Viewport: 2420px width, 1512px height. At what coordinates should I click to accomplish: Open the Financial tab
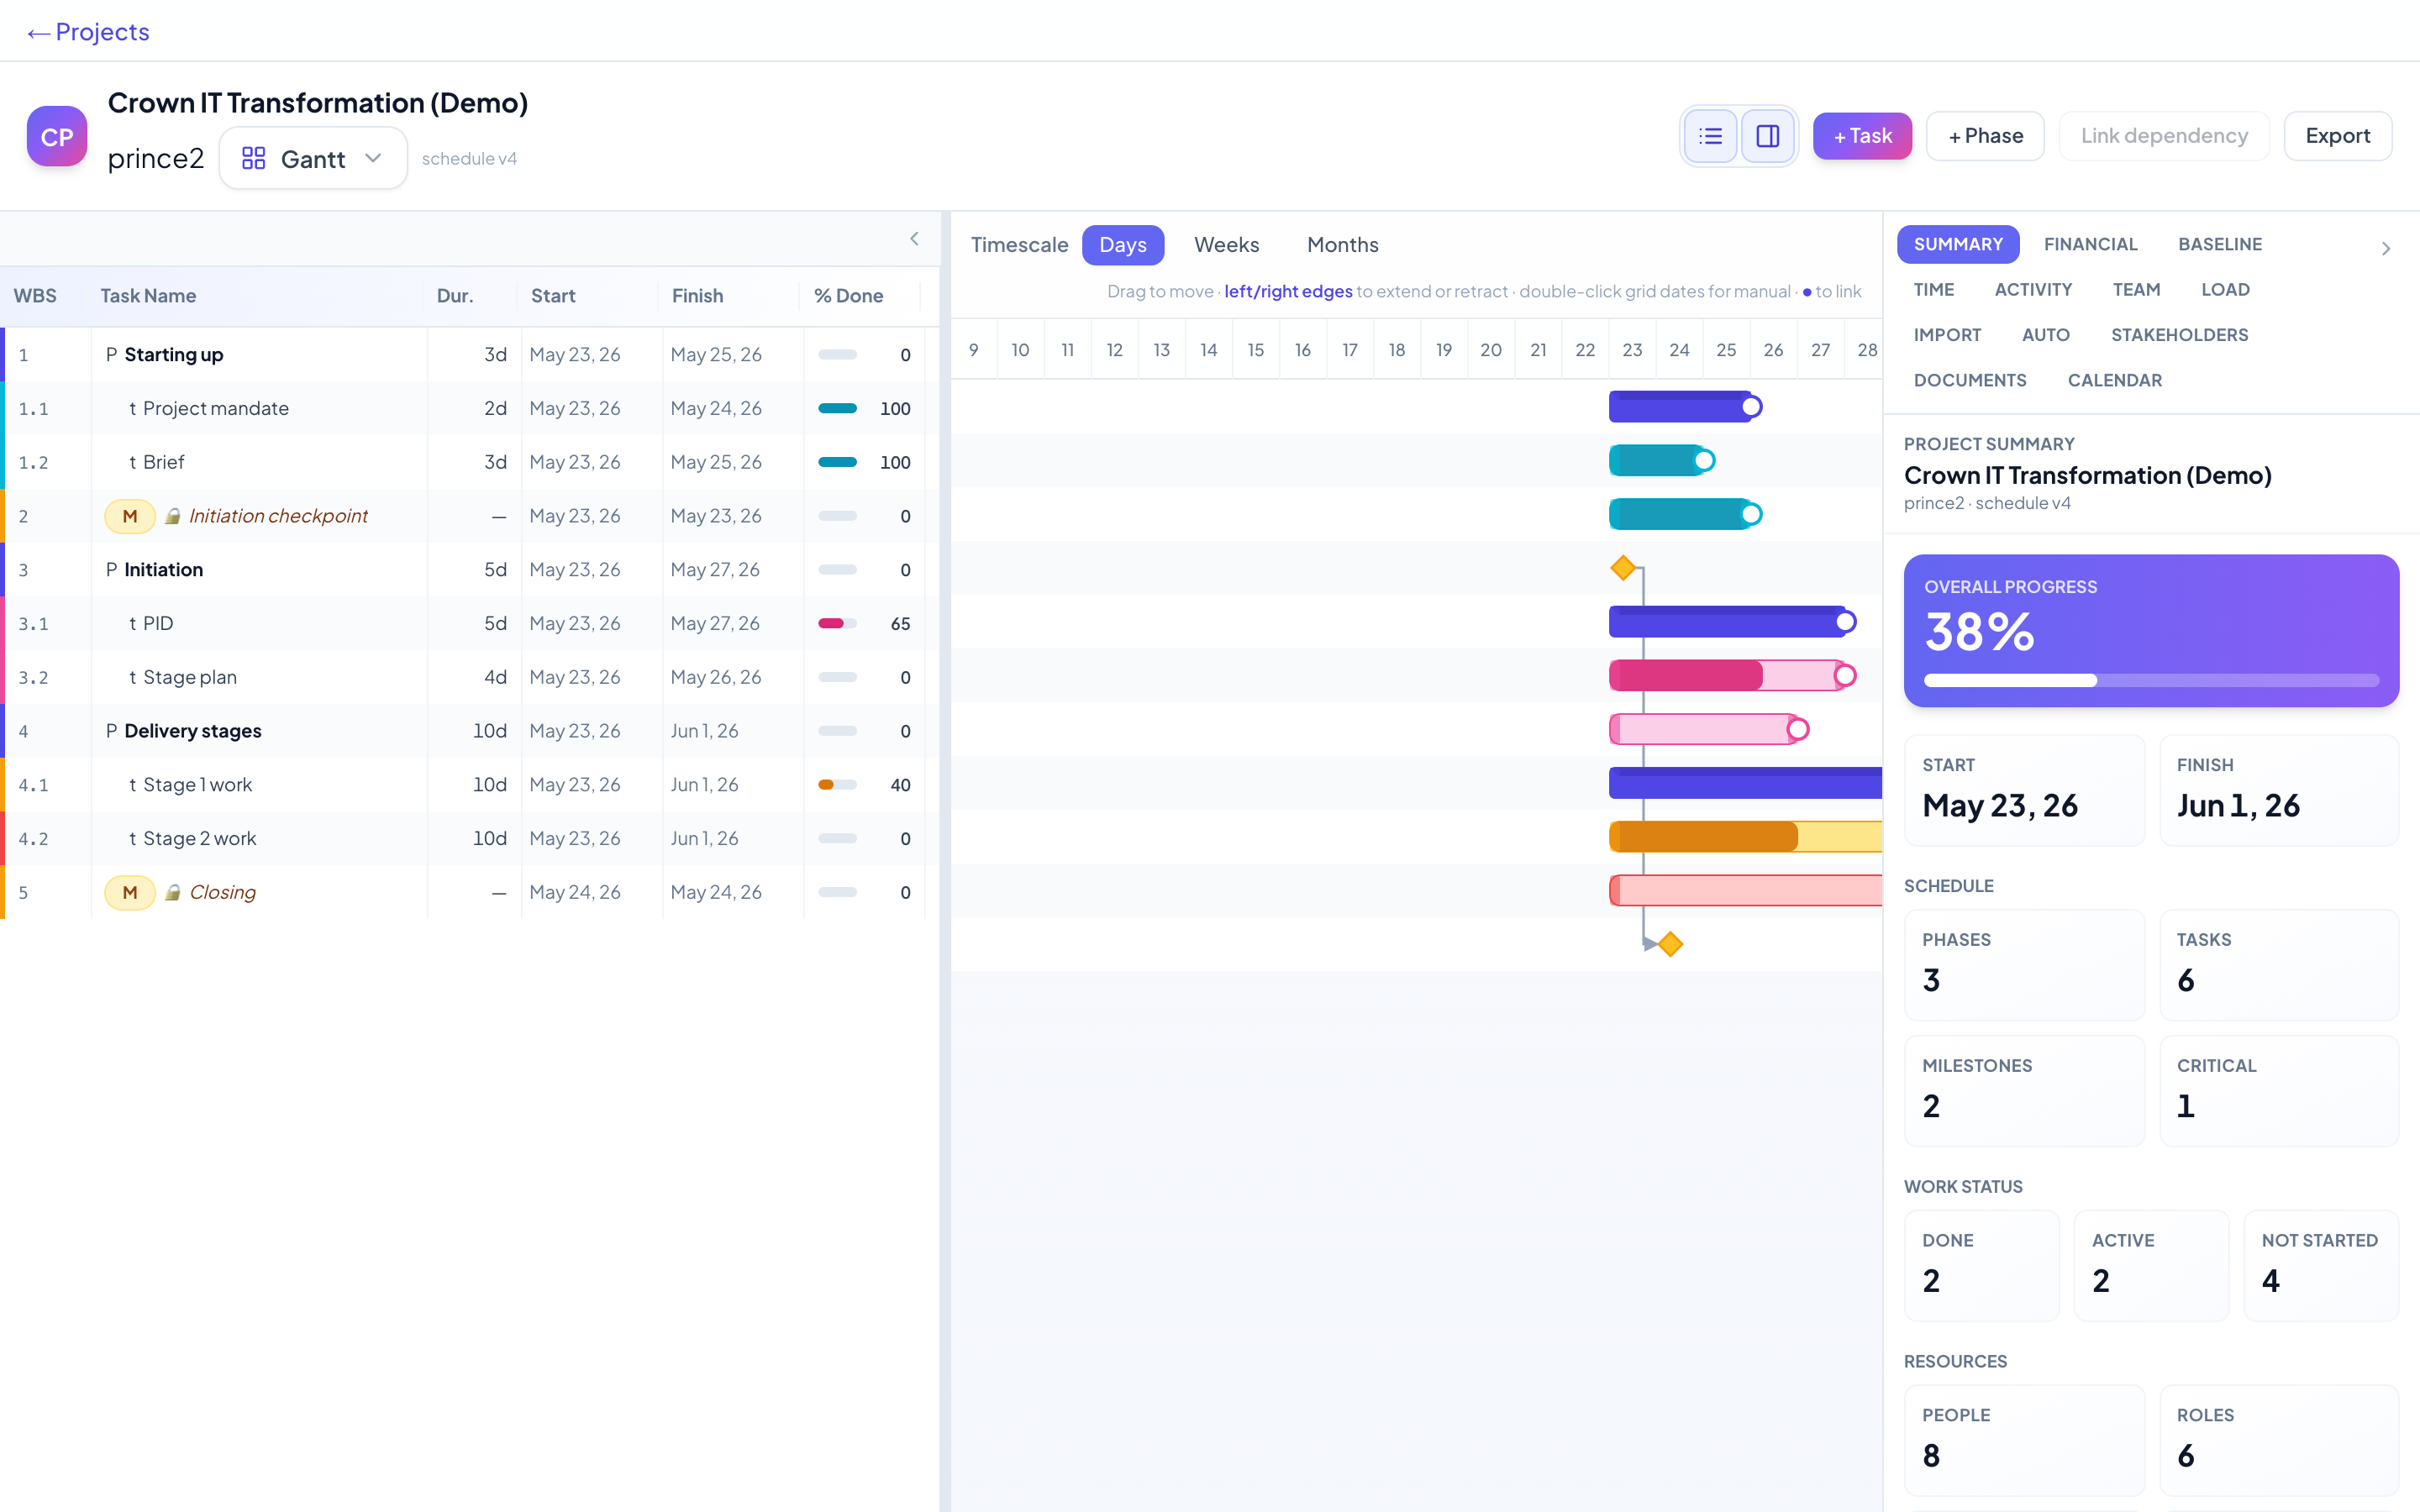pos(2090,244)
